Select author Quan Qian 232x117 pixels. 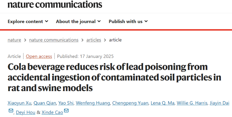[x=45, y=103]
